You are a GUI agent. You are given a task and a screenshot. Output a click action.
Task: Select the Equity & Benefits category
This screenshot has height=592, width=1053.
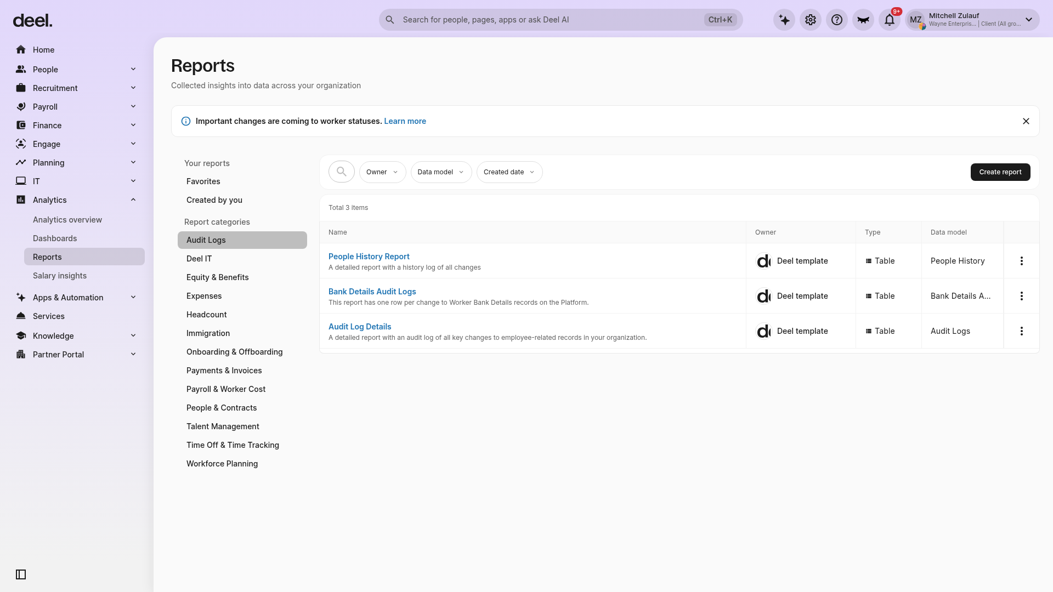coord(242,277)
